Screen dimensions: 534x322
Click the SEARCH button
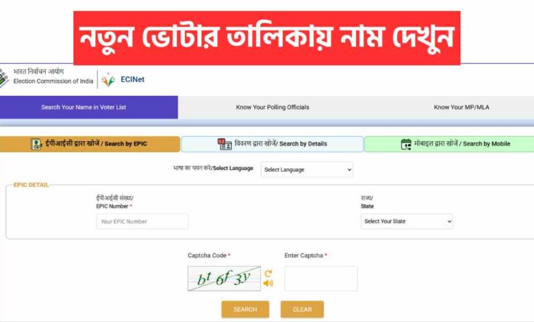pyautogui.click(x=245, y=310)
